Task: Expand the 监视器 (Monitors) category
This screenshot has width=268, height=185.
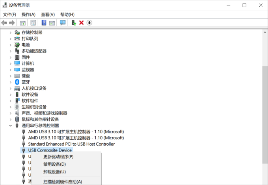Action: 11,70
